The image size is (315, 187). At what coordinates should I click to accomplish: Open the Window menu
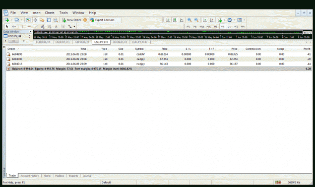click(78, 13)
